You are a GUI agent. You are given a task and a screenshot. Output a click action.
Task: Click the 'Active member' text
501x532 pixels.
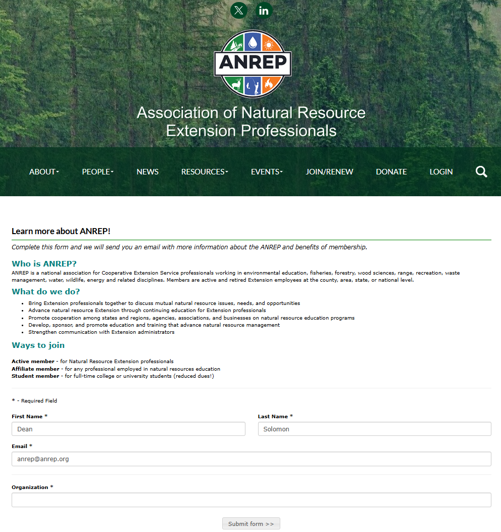click(33, 362)
